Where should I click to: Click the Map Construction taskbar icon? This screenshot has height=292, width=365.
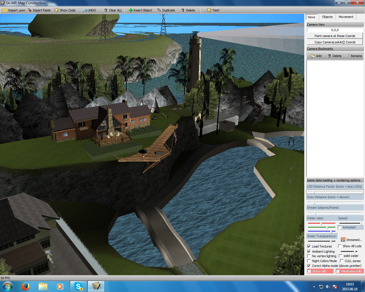tap(96, 286)
